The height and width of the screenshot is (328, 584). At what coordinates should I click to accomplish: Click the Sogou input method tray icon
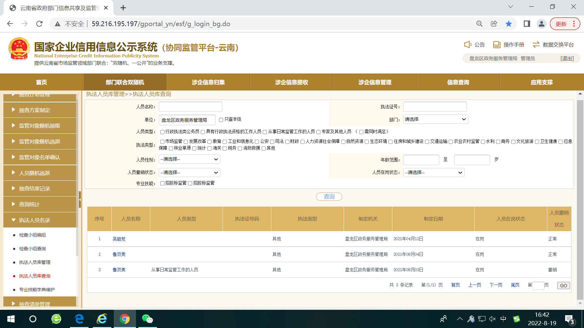[516, 319]
